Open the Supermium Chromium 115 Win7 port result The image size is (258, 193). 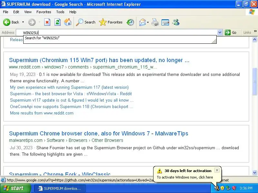click(99, 60)
